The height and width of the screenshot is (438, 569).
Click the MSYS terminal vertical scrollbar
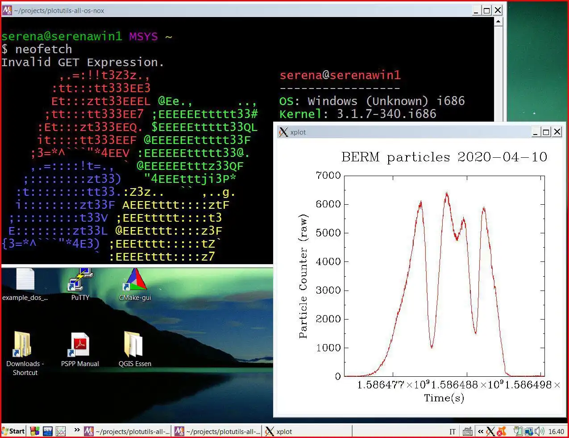(499, 69)
